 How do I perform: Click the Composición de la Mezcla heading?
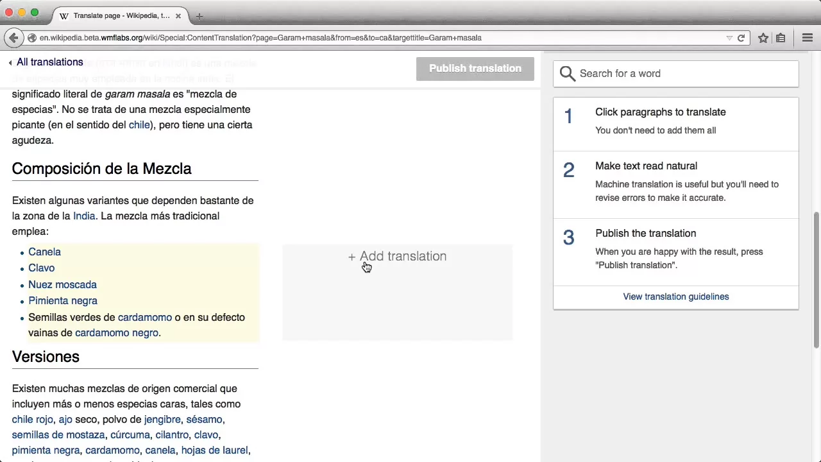point(102,169)
